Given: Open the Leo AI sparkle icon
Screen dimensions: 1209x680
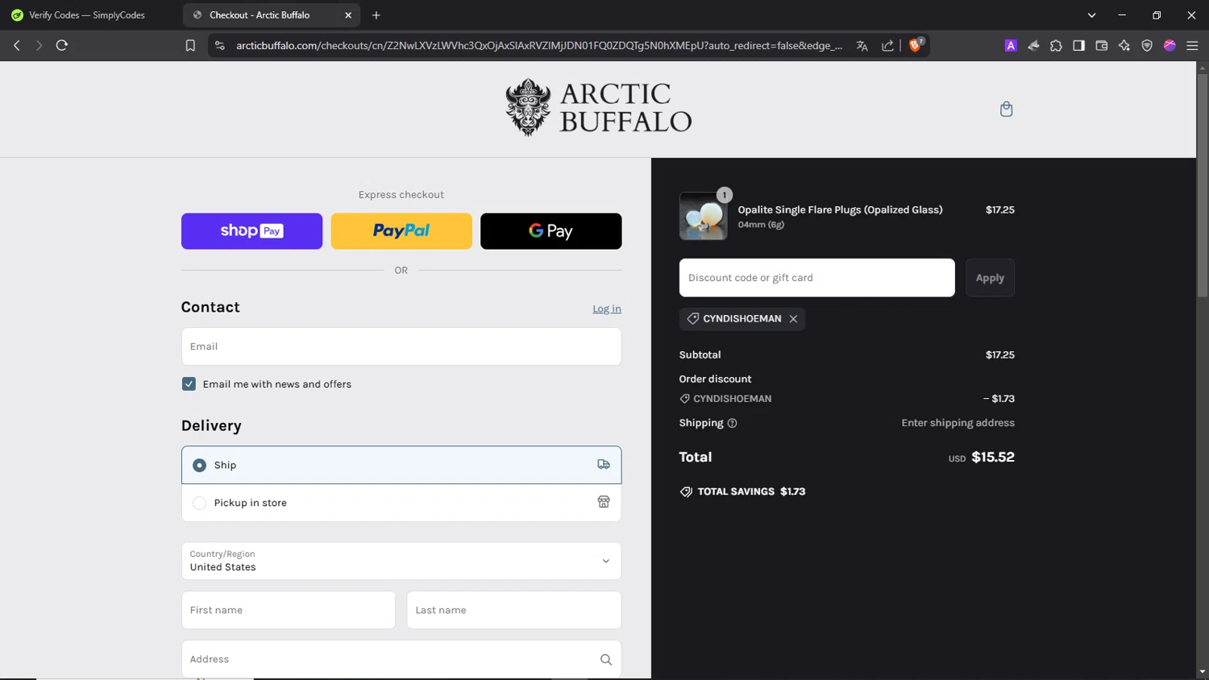Looking at the screenshot, I should [x=1124, y=46].
